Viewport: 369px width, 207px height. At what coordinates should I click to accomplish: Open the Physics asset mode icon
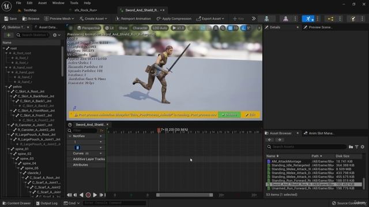point(353,19)
